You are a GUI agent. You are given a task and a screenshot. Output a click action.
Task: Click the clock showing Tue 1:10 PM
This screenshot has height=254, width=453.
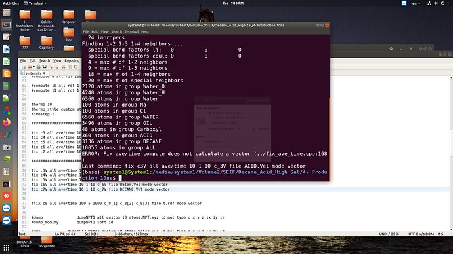[233, 3]
